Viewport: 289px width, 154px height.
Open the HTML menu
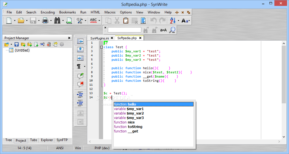pyautogui.click(x=95, y=12)
